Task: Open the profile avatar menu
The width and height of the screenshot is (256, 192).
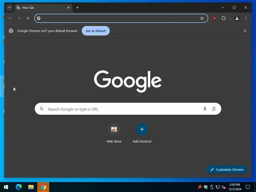Action: [x=237, y=18]
